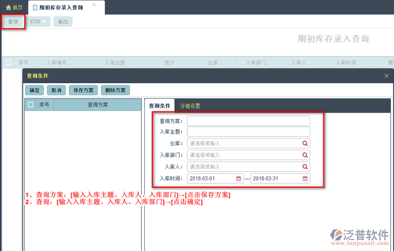394x251 pixels.
Task: Open calendar for end date 2018-03-31
Action: [305, 178]
